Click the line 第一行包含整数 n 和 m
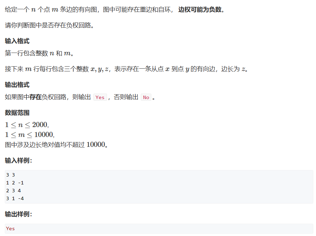The height and width of the screenshot is (236, 316). pyautogui.click(x=39, y=53)
